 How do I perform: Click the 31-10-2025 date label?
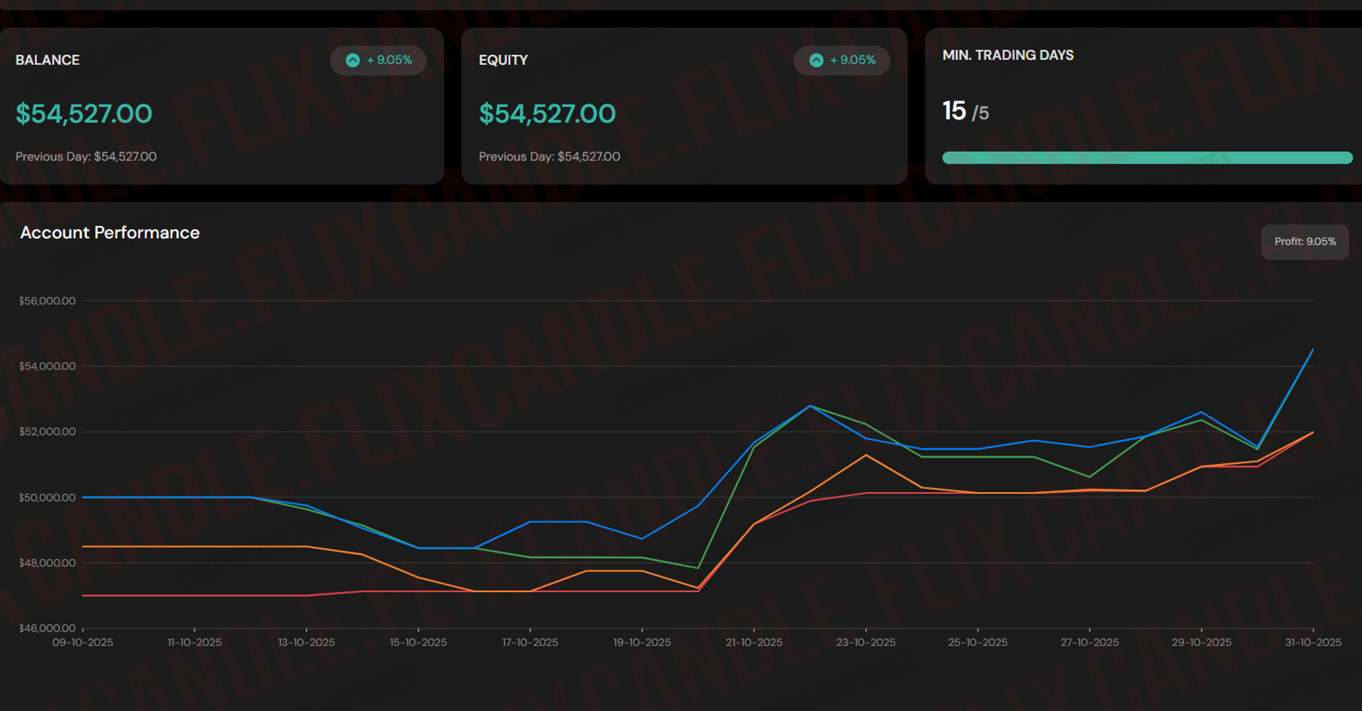click(1314, 642)
